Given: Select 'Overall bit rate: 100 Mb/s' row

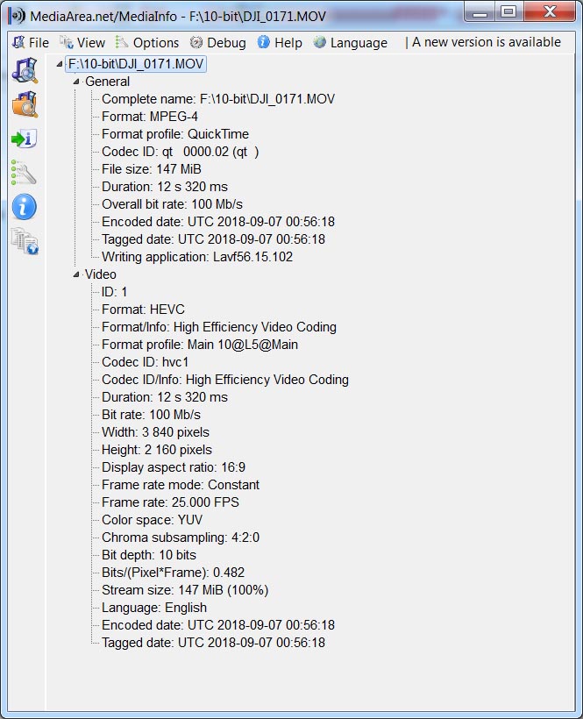Looking at the screenshot, I should pos(173,204).
